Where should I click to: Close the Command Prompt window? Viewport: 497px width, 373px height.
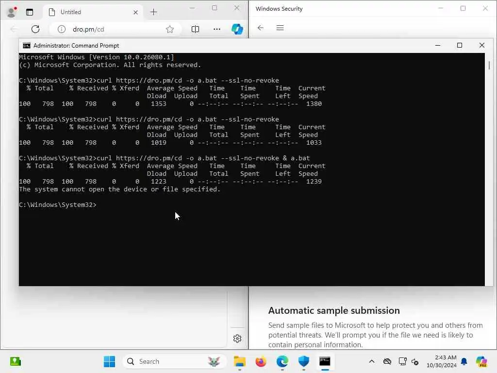[482, 45]
